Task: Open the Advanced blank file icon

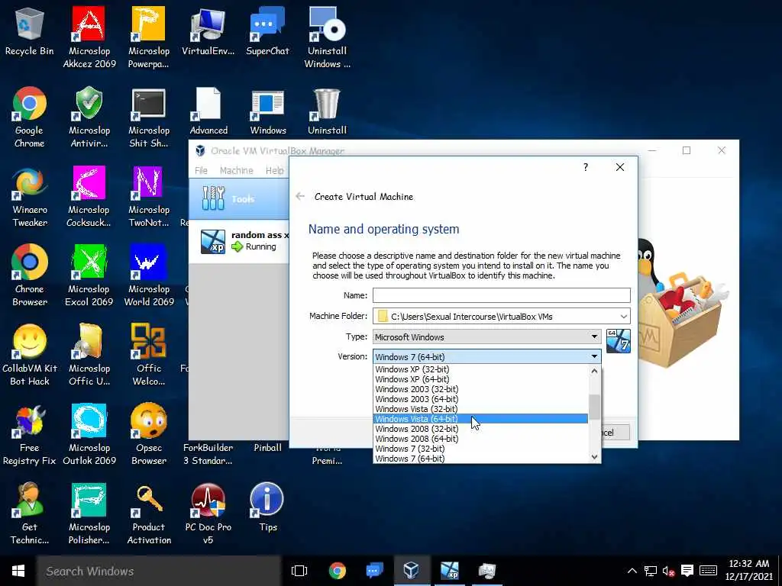Action: coord(208,111)
